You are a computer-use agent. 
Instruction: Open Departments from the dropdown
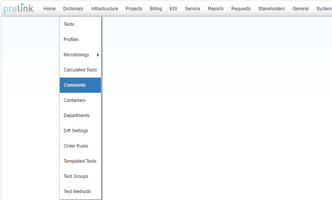[80, 116]
